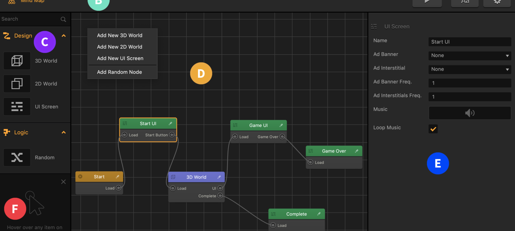515x231 pixels.
Task: Click the Logic section heading
Action: coord(21,133)
